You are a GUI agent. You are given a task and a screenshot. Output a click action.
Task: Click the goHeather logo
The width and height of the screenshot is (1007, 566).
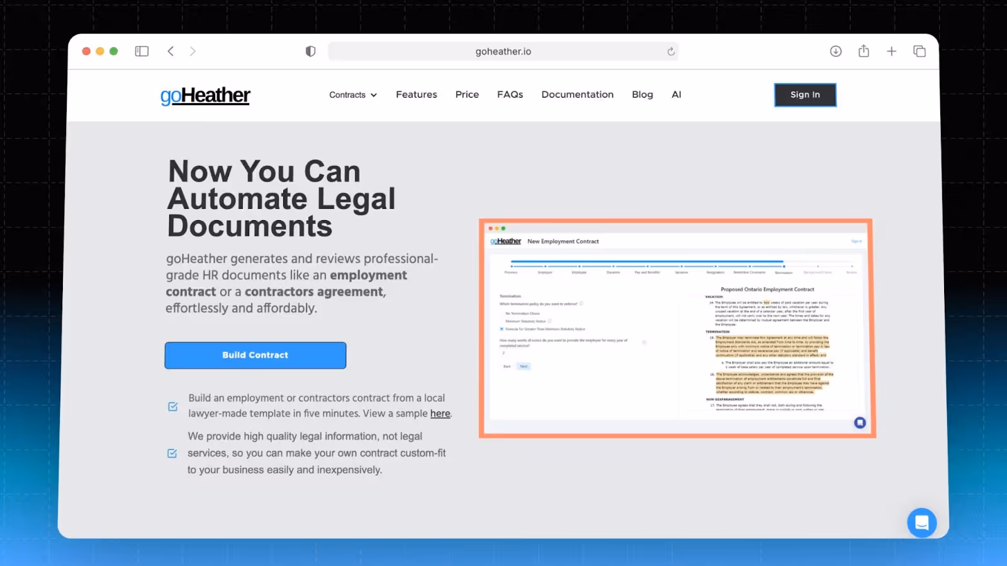(x=205, y=95)
